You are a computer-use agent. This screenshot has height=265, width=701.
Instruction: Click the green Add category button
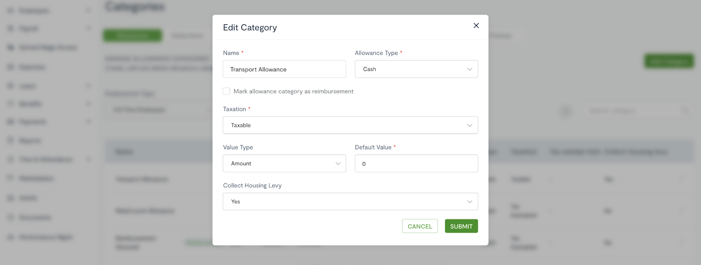tap(669, 61)
